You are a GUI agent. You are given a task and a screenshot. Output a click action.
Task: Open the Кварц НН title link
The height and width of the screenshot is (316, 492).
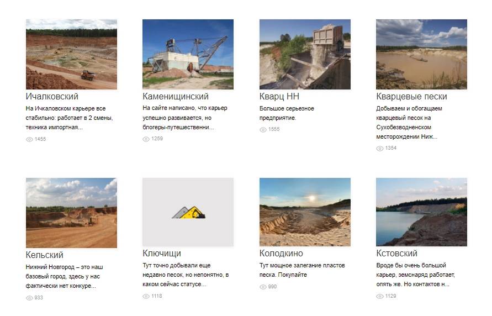click(x=279, y=96)
